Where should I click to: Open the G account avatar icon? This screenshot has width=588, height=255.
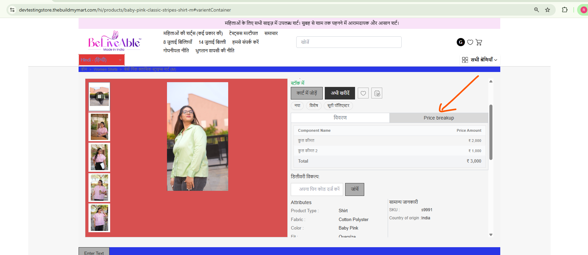point(460,42)
